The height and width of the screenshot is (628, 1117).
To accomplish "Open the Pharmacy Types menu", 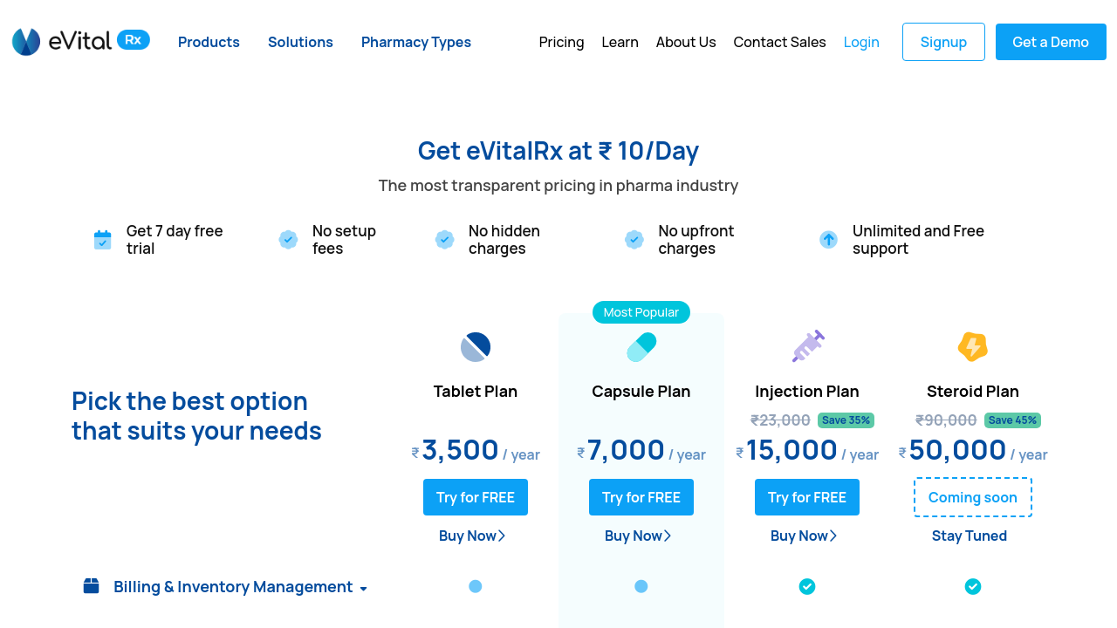I will click(x=416, y=42).
